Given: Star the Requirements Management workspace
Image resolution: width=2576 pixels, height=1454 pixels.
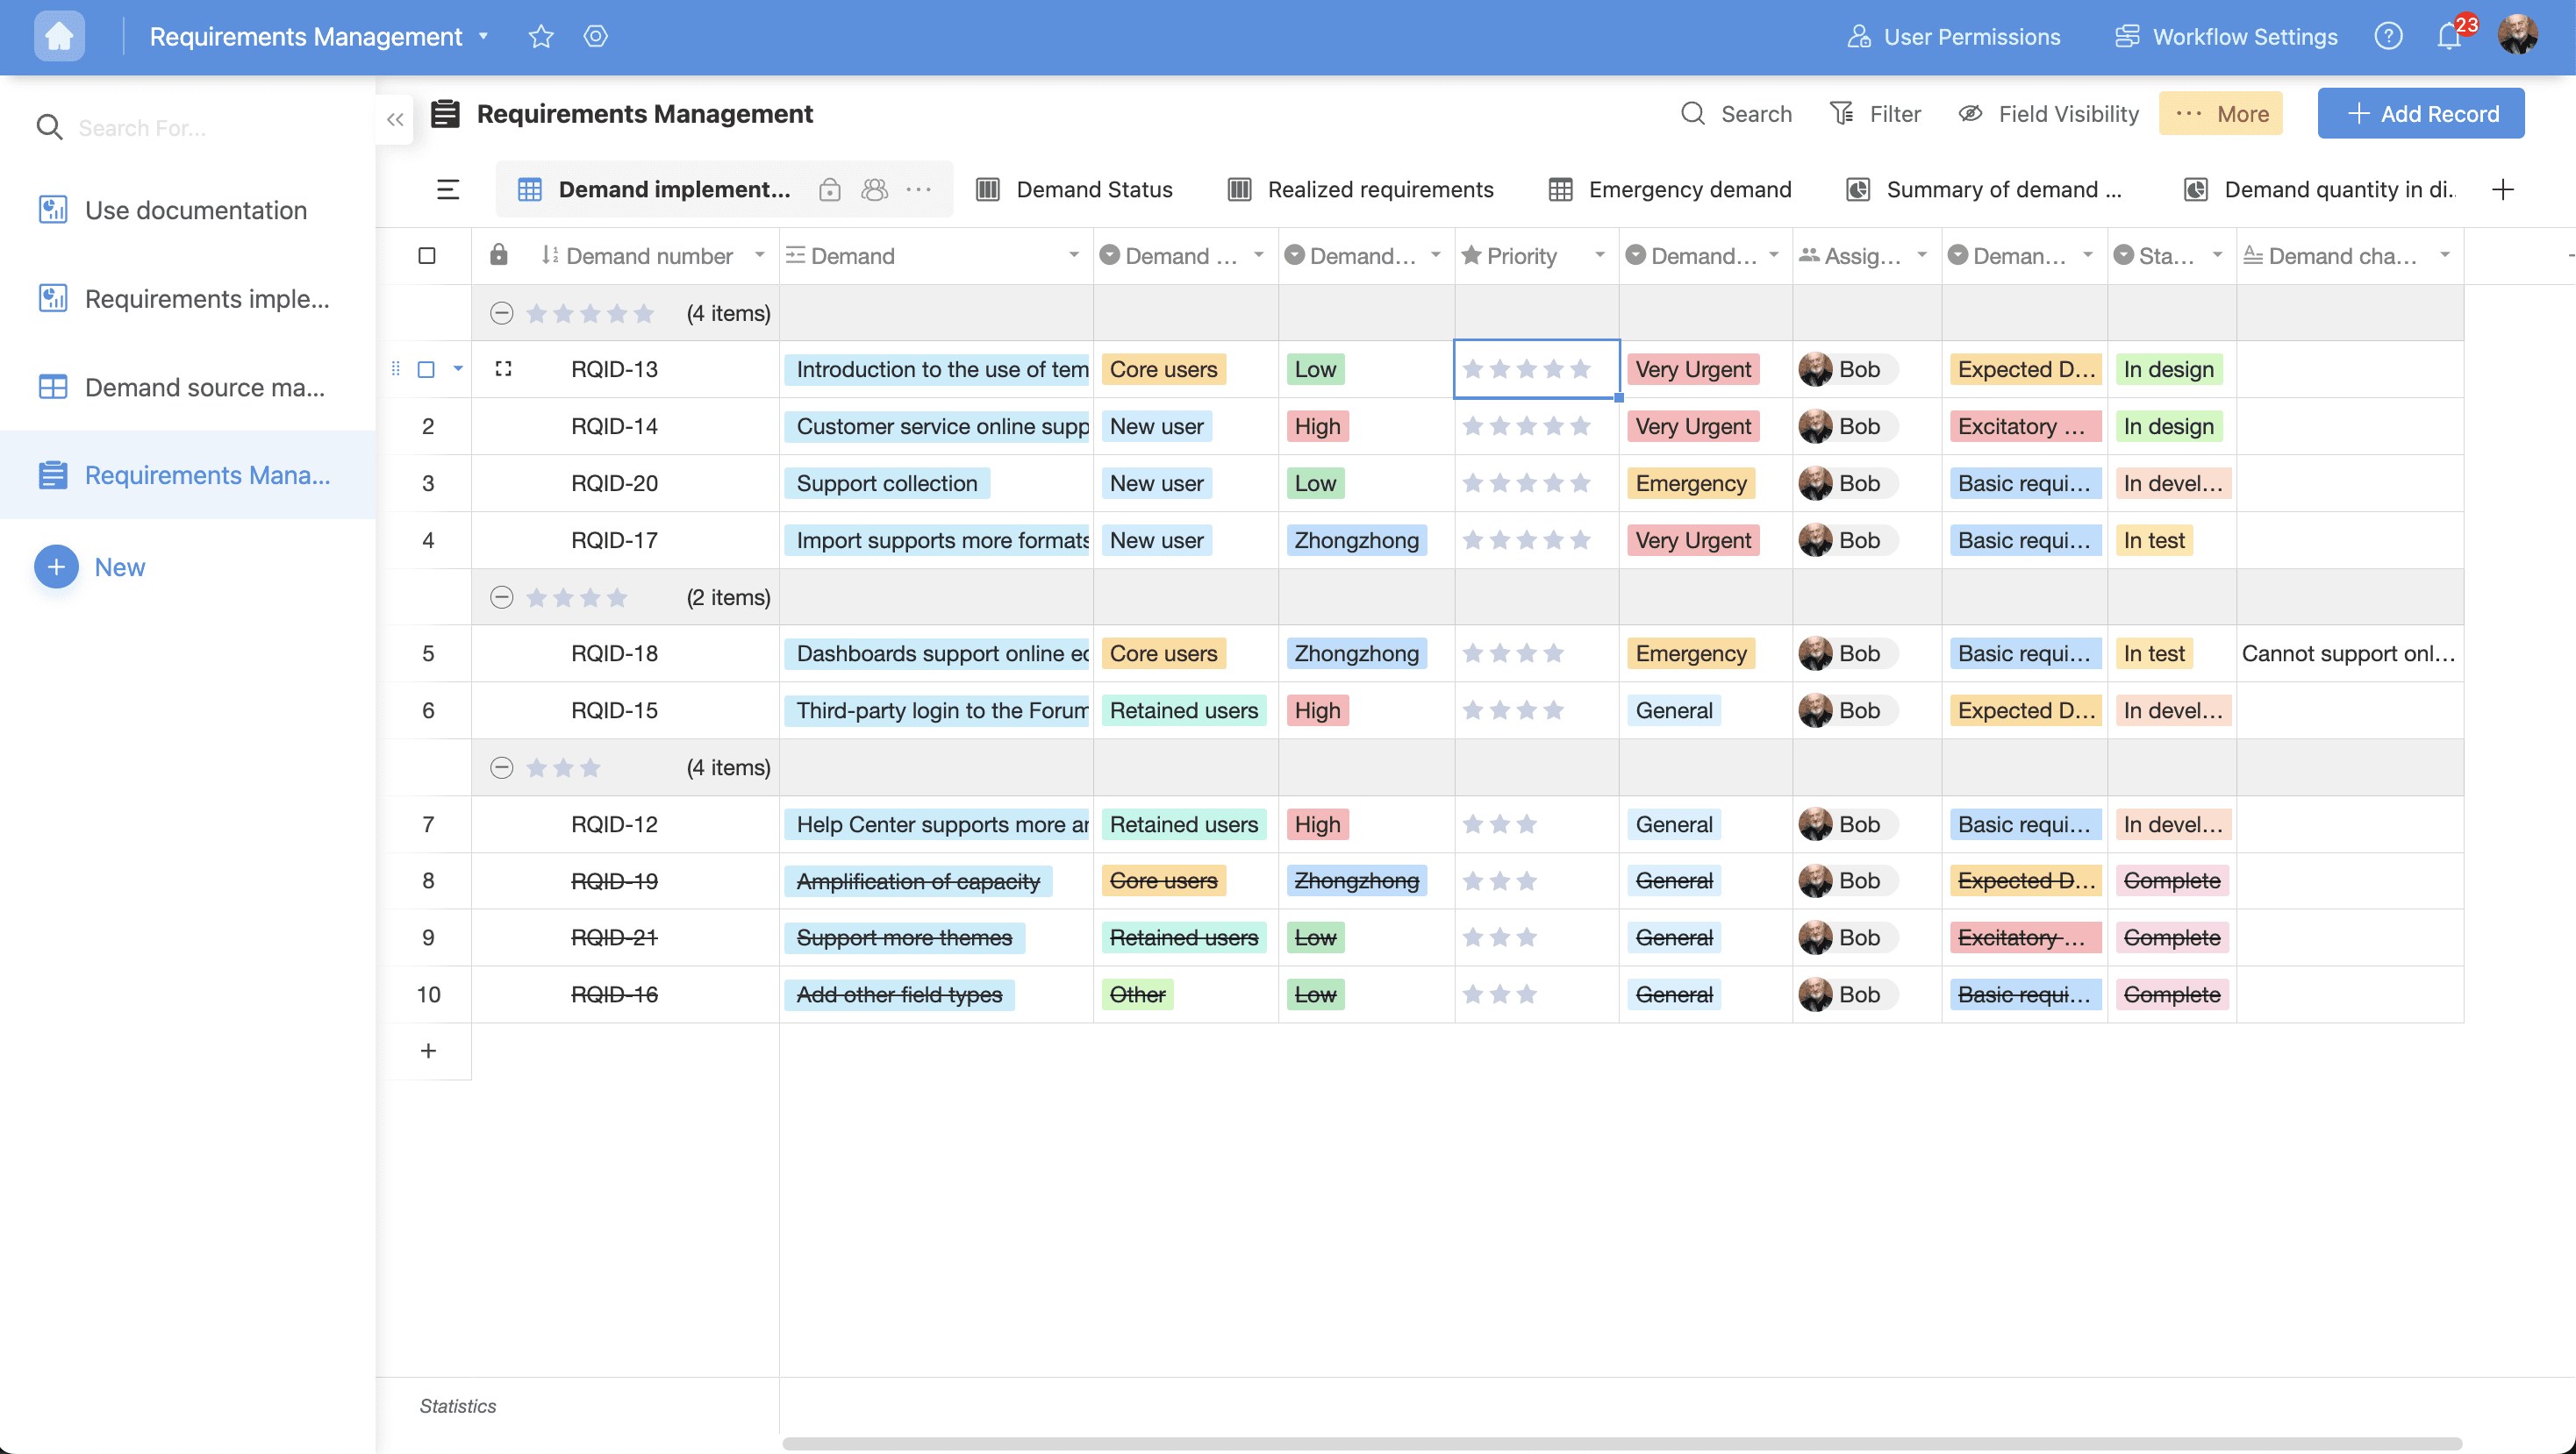Looking at the screenshot, I should coord(541,36).
